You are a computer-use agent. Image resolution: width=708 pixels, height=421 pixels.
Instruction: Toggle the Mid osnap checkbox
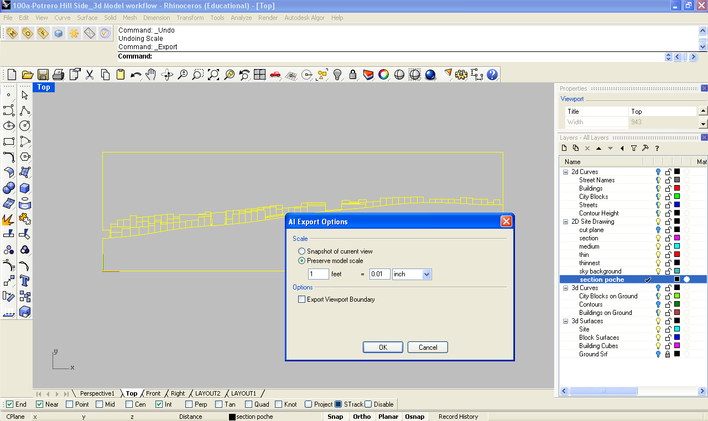100,404
